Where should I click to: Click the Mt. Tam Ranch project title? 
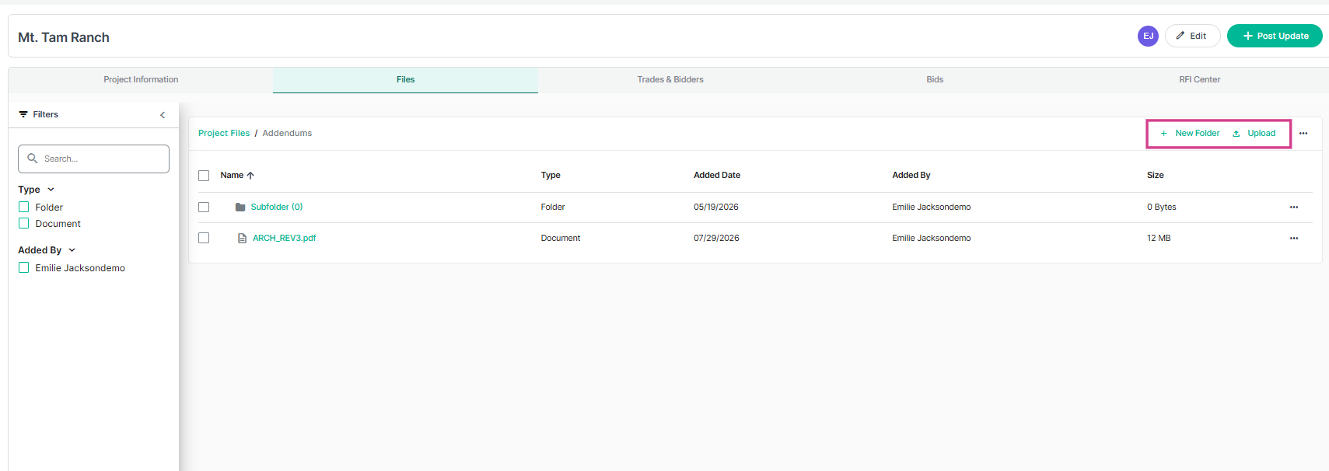click(64, 37)
